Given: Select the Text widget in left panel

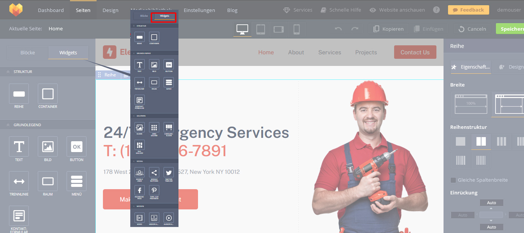Looking at the screenshot, I should (x=19, y=146).
